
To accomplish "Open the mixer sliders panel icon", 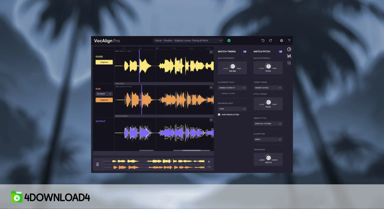I will pyautogui.click(x=289, y=63).
